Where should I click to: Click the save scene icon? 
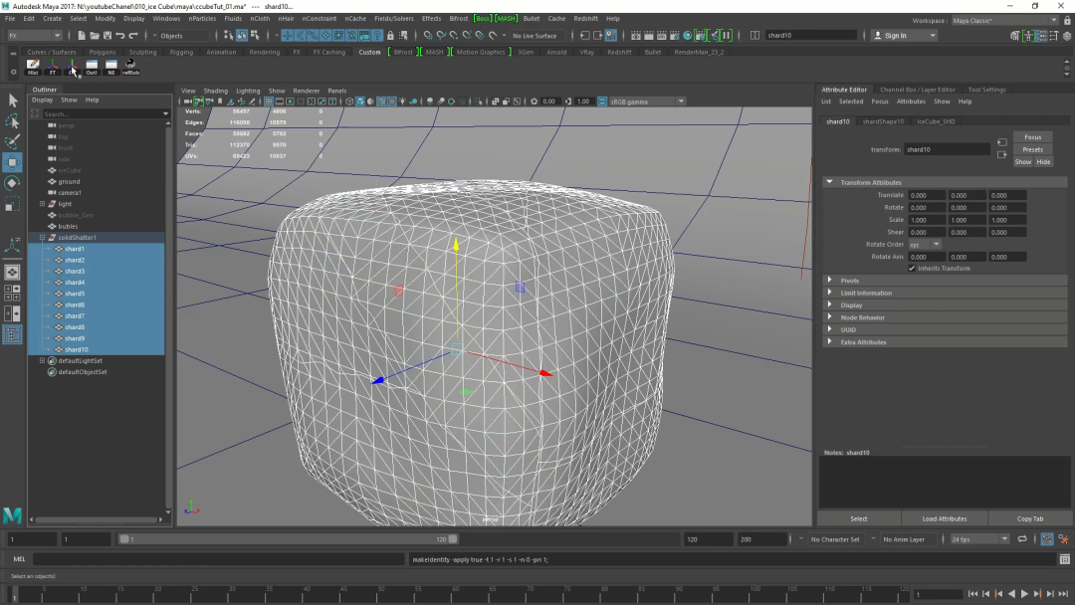point(106,36)
